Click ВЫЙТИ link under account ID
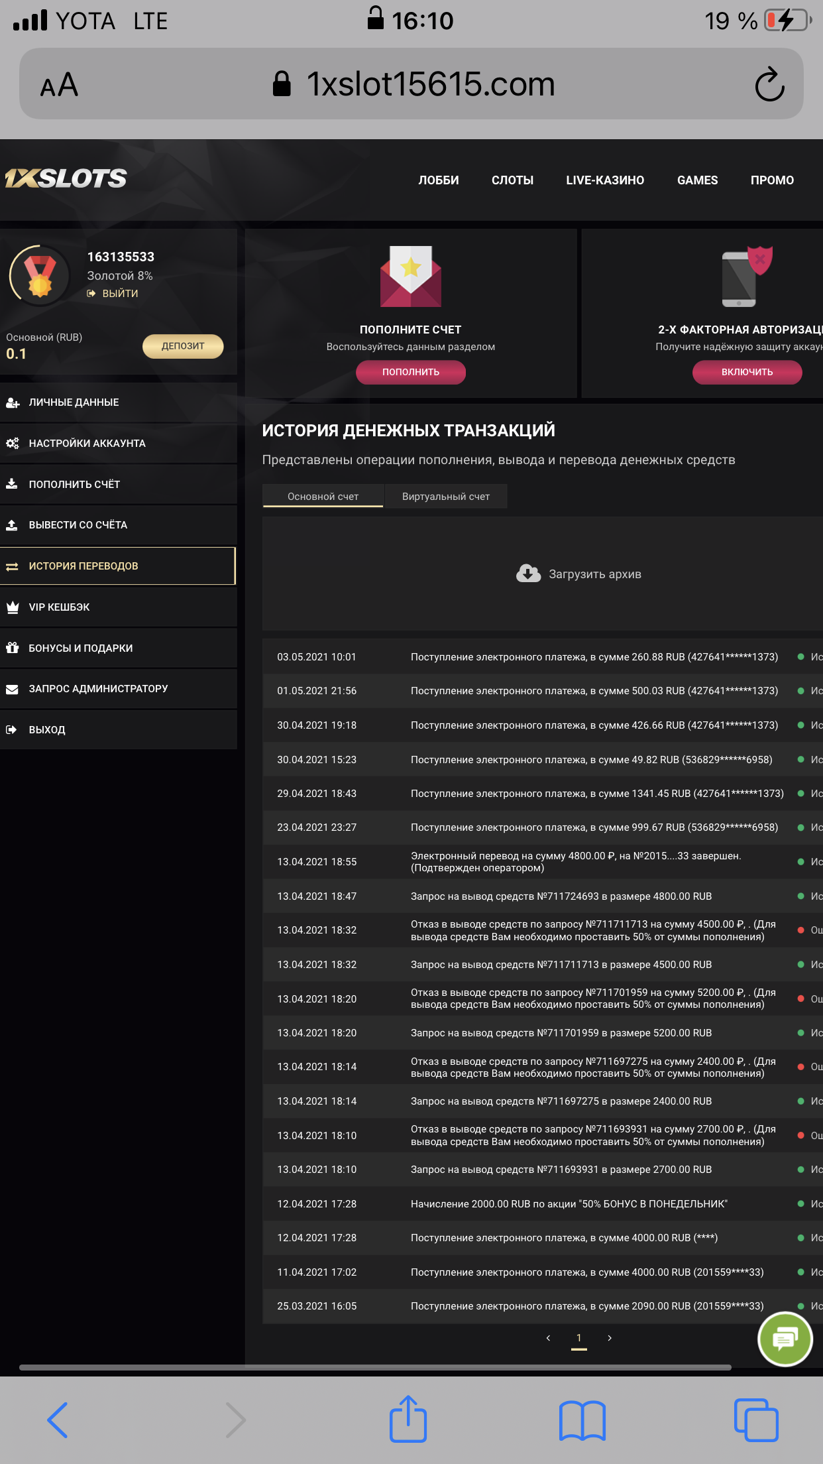823x1464 pixels. click(x=120, y=294)
